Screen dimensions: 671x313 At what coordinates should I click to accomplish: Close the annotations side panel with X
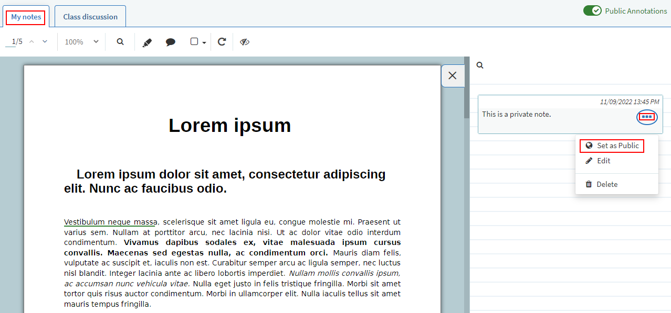(x=453, y=76)
